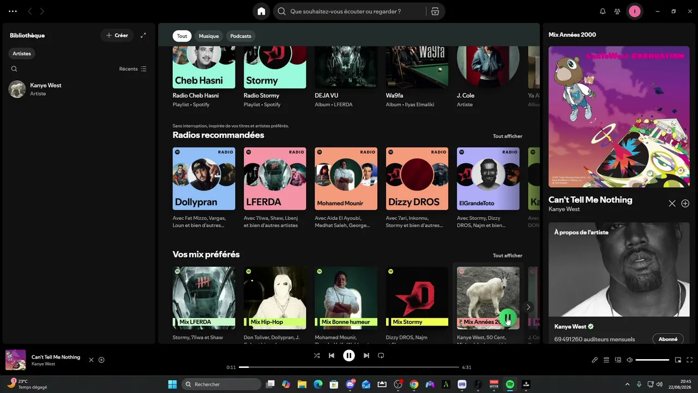Open the friends activity icon
The image size is (698, 393).
click(x=617, y=11)
